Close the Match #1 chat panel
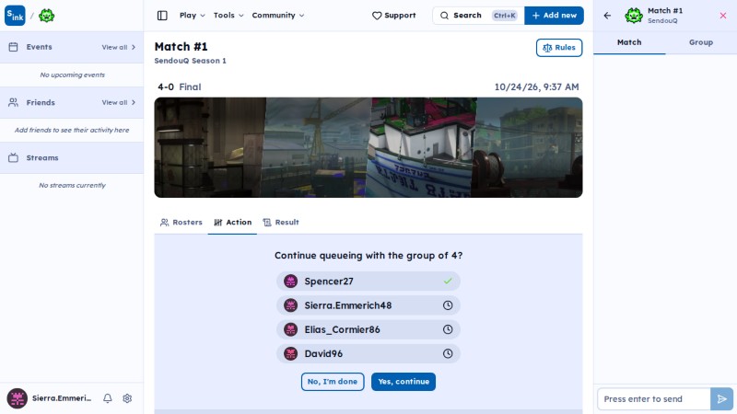 click(x=723, y=16)
